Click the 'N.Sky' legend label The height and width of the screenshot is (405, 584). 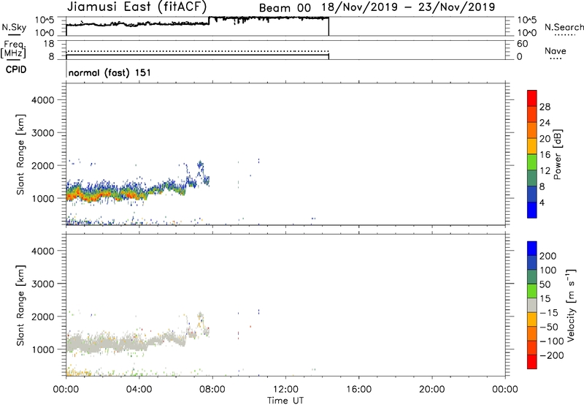(14, 27)
